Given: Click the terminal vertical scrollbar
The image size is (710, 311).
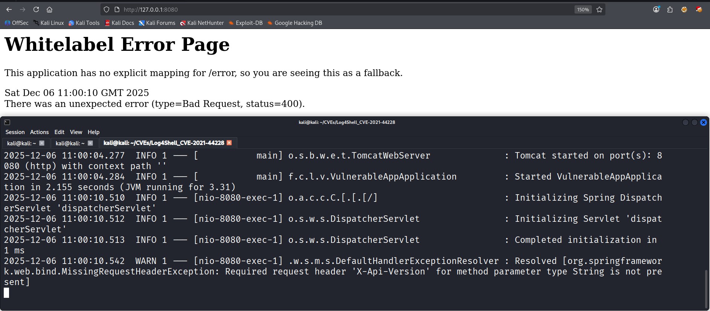Looking at the screenshot, I should pyautogui.click(x=706, y=289).
